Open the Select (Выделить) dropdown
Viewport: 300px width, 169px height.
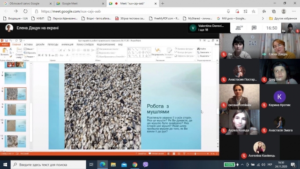pos(204,56)
